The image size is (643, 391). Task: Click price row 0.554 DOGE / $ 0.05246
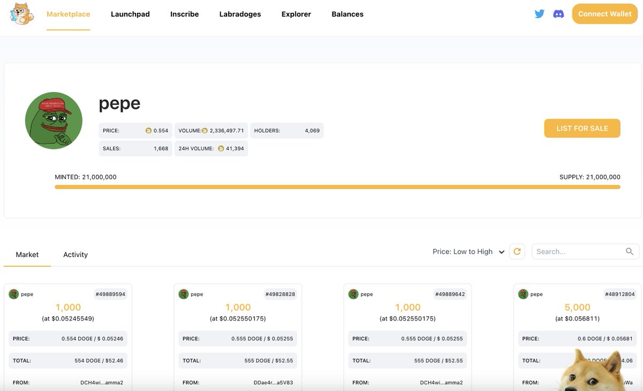coord(68,339)
